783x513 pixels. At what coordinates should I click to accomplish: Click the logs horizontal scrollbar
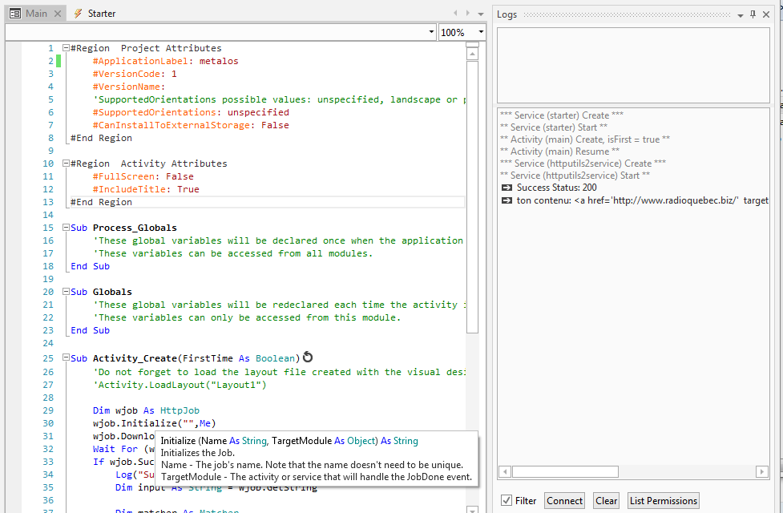click(565, 471)
